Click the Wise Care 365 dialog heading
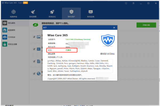The height and width of the screenshot is (106, 160). (x=57, y=35)
